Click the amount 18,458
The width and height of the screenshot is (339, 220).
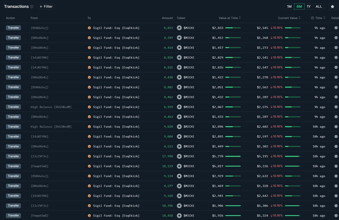(168, 216)
